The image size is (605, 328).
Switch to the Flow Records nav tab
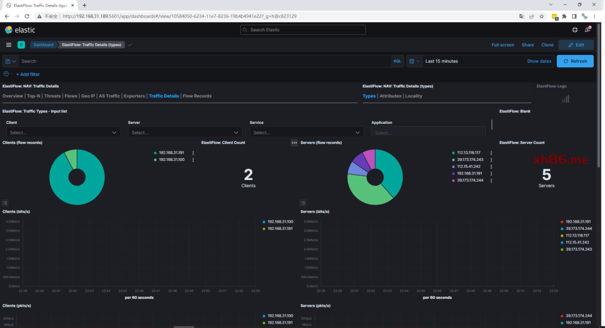pyautogui.click(x=197, y=96)
